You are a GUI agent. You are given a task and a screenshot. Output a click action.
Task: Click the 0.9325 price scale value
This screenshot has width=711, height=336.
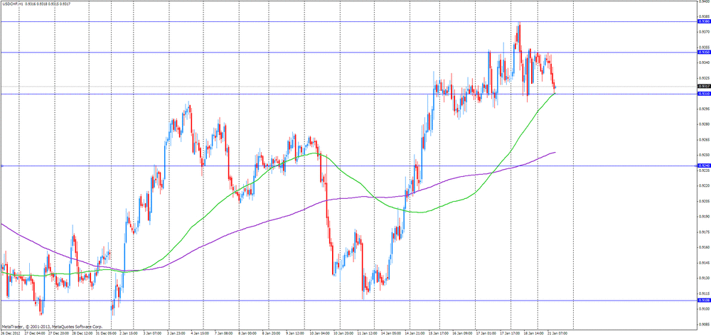[x=705, y=78]
